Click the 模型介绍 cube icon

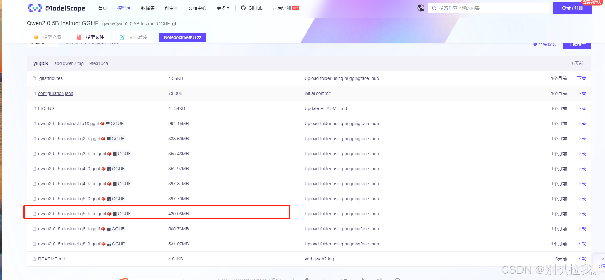(x=36, y=37)
